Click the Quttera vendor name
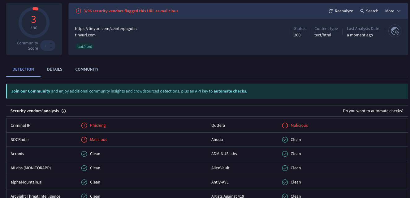 (x=218, y=126)
